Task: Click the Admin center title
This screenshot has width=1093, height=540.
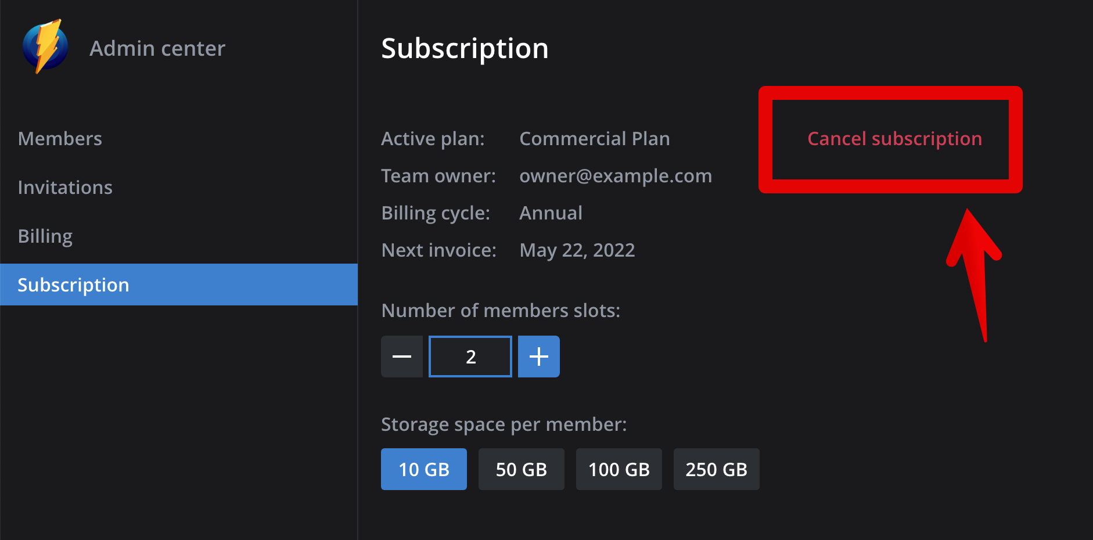Action: pyautogui.click(x=157, y=48)
